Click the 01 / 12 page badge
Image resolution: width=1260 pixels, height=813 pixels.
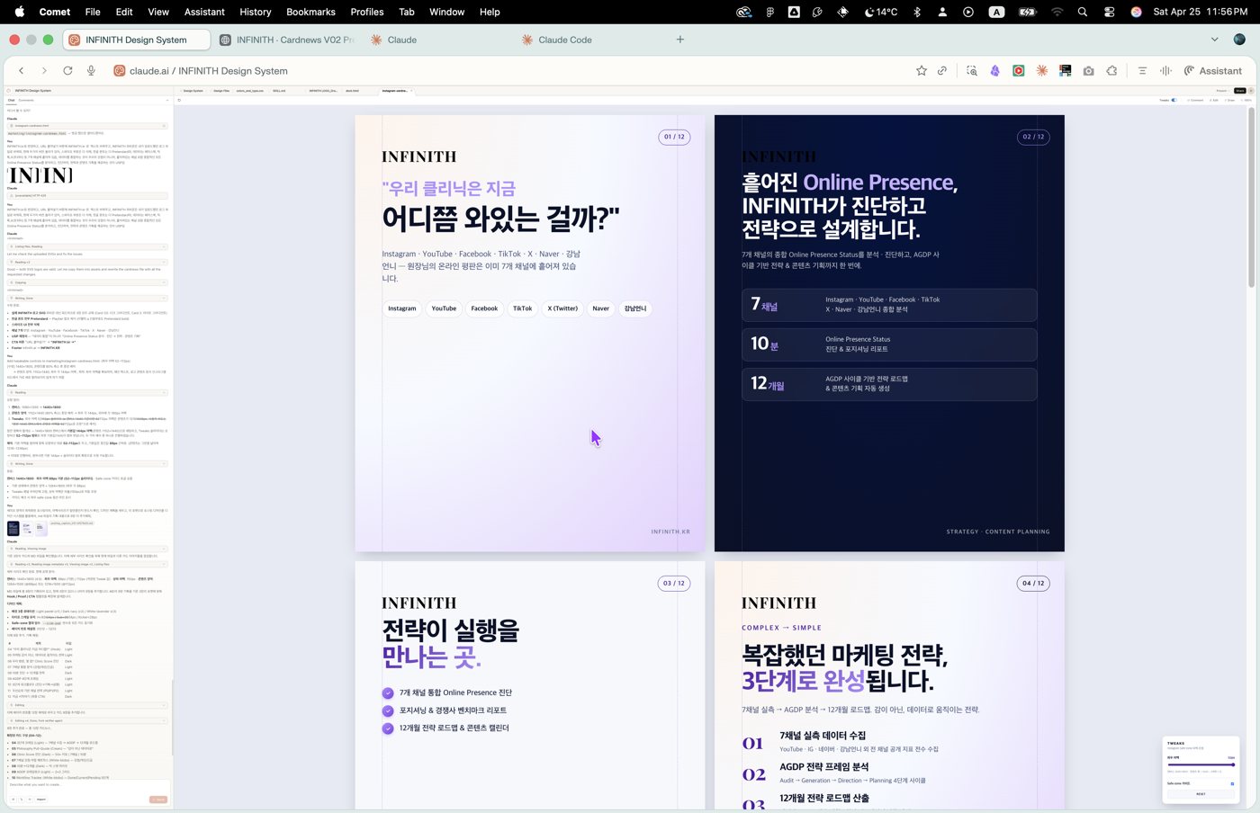[674, 137]
